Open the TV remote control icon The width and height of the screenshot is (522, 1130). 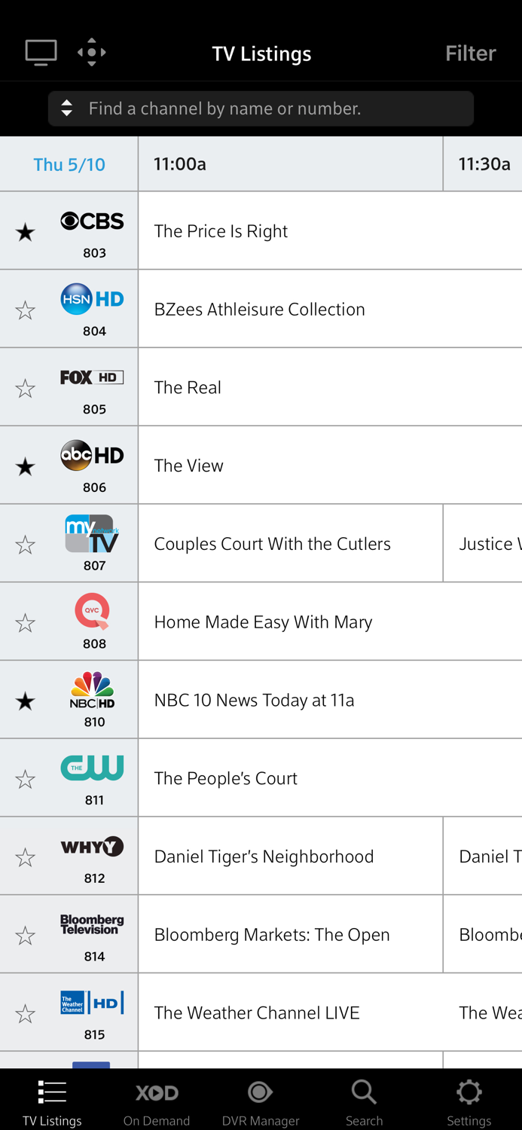tap(91, 52)
